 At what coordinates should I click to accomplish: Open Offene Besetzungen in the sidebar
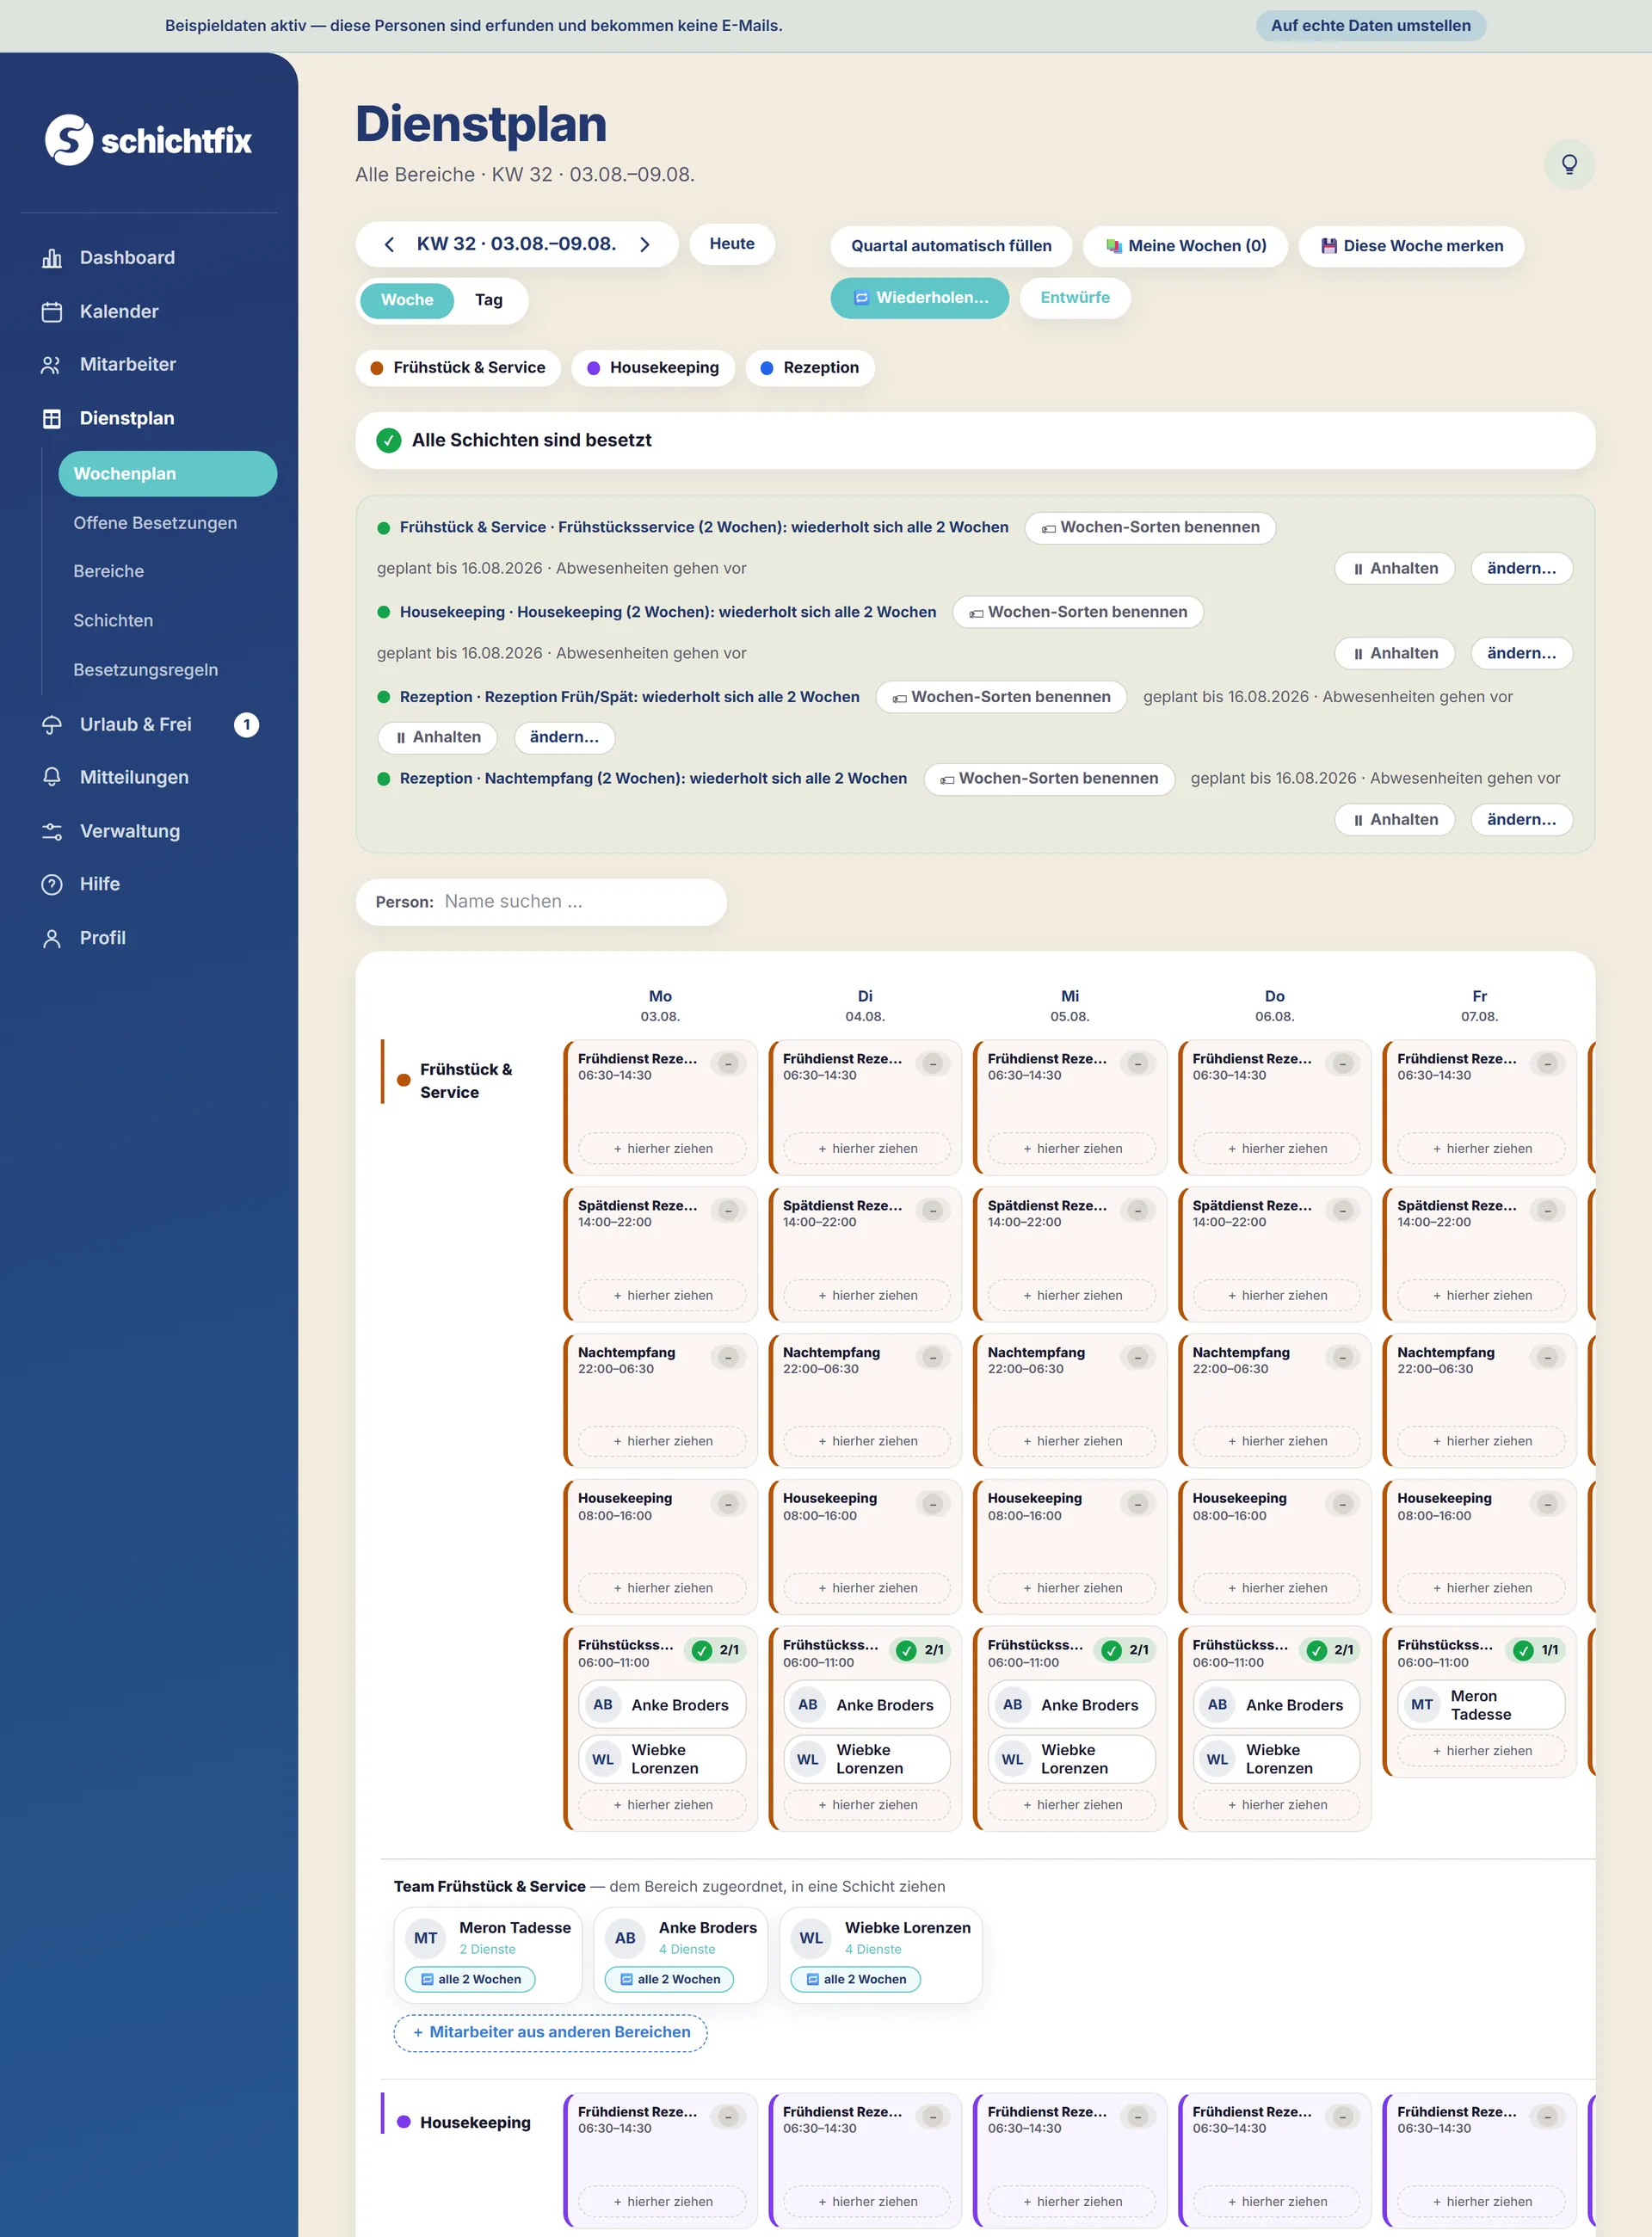pyautogui.click(x=155, y=524)
